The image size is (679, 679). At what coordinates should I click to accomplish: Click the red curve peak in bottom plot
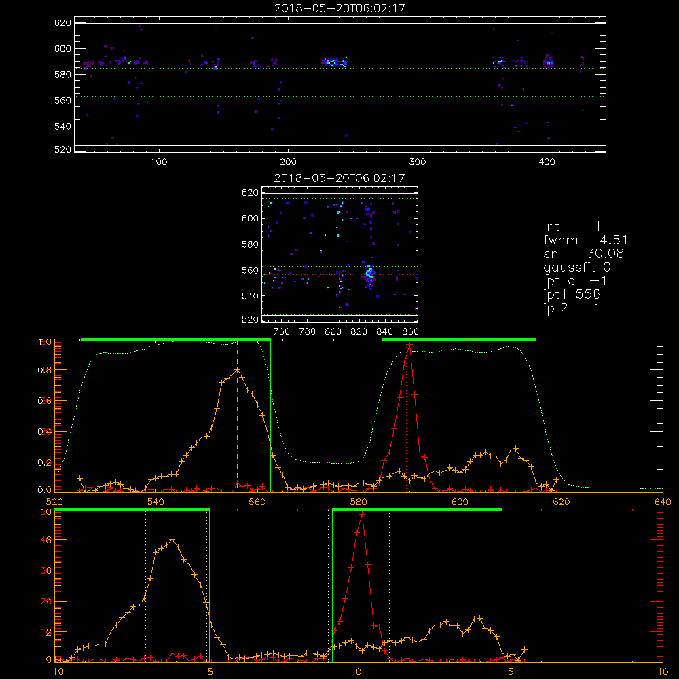coord(362,515)
